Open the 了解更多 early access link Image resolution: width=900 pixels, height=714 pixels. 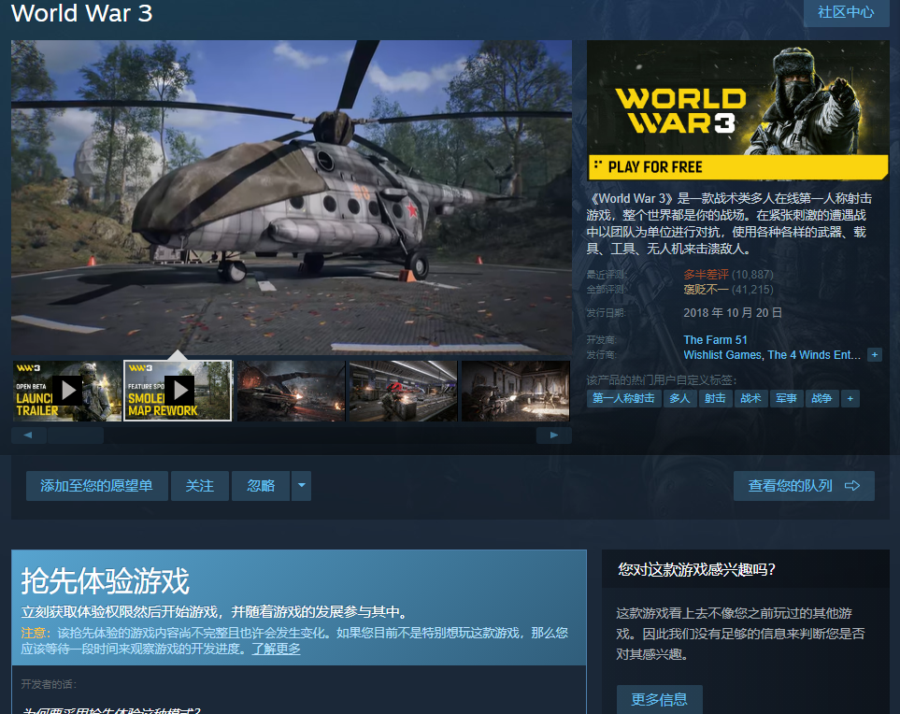(276, 650)
